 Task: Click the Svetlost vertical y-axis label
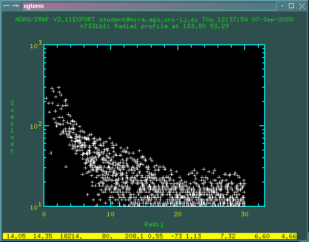pos(12,127)
